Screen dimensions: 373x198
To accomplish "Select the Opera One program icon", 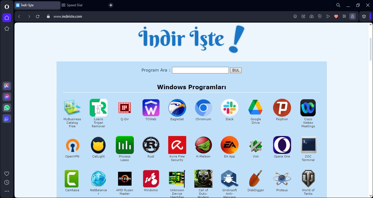I will (282, 145).
